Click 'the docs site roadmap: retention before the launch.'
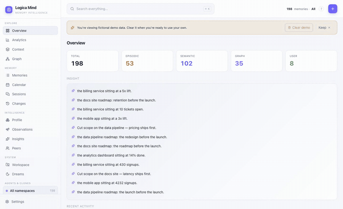The height and width of the screenshot is (209, 343). click(x=116, y=100)
